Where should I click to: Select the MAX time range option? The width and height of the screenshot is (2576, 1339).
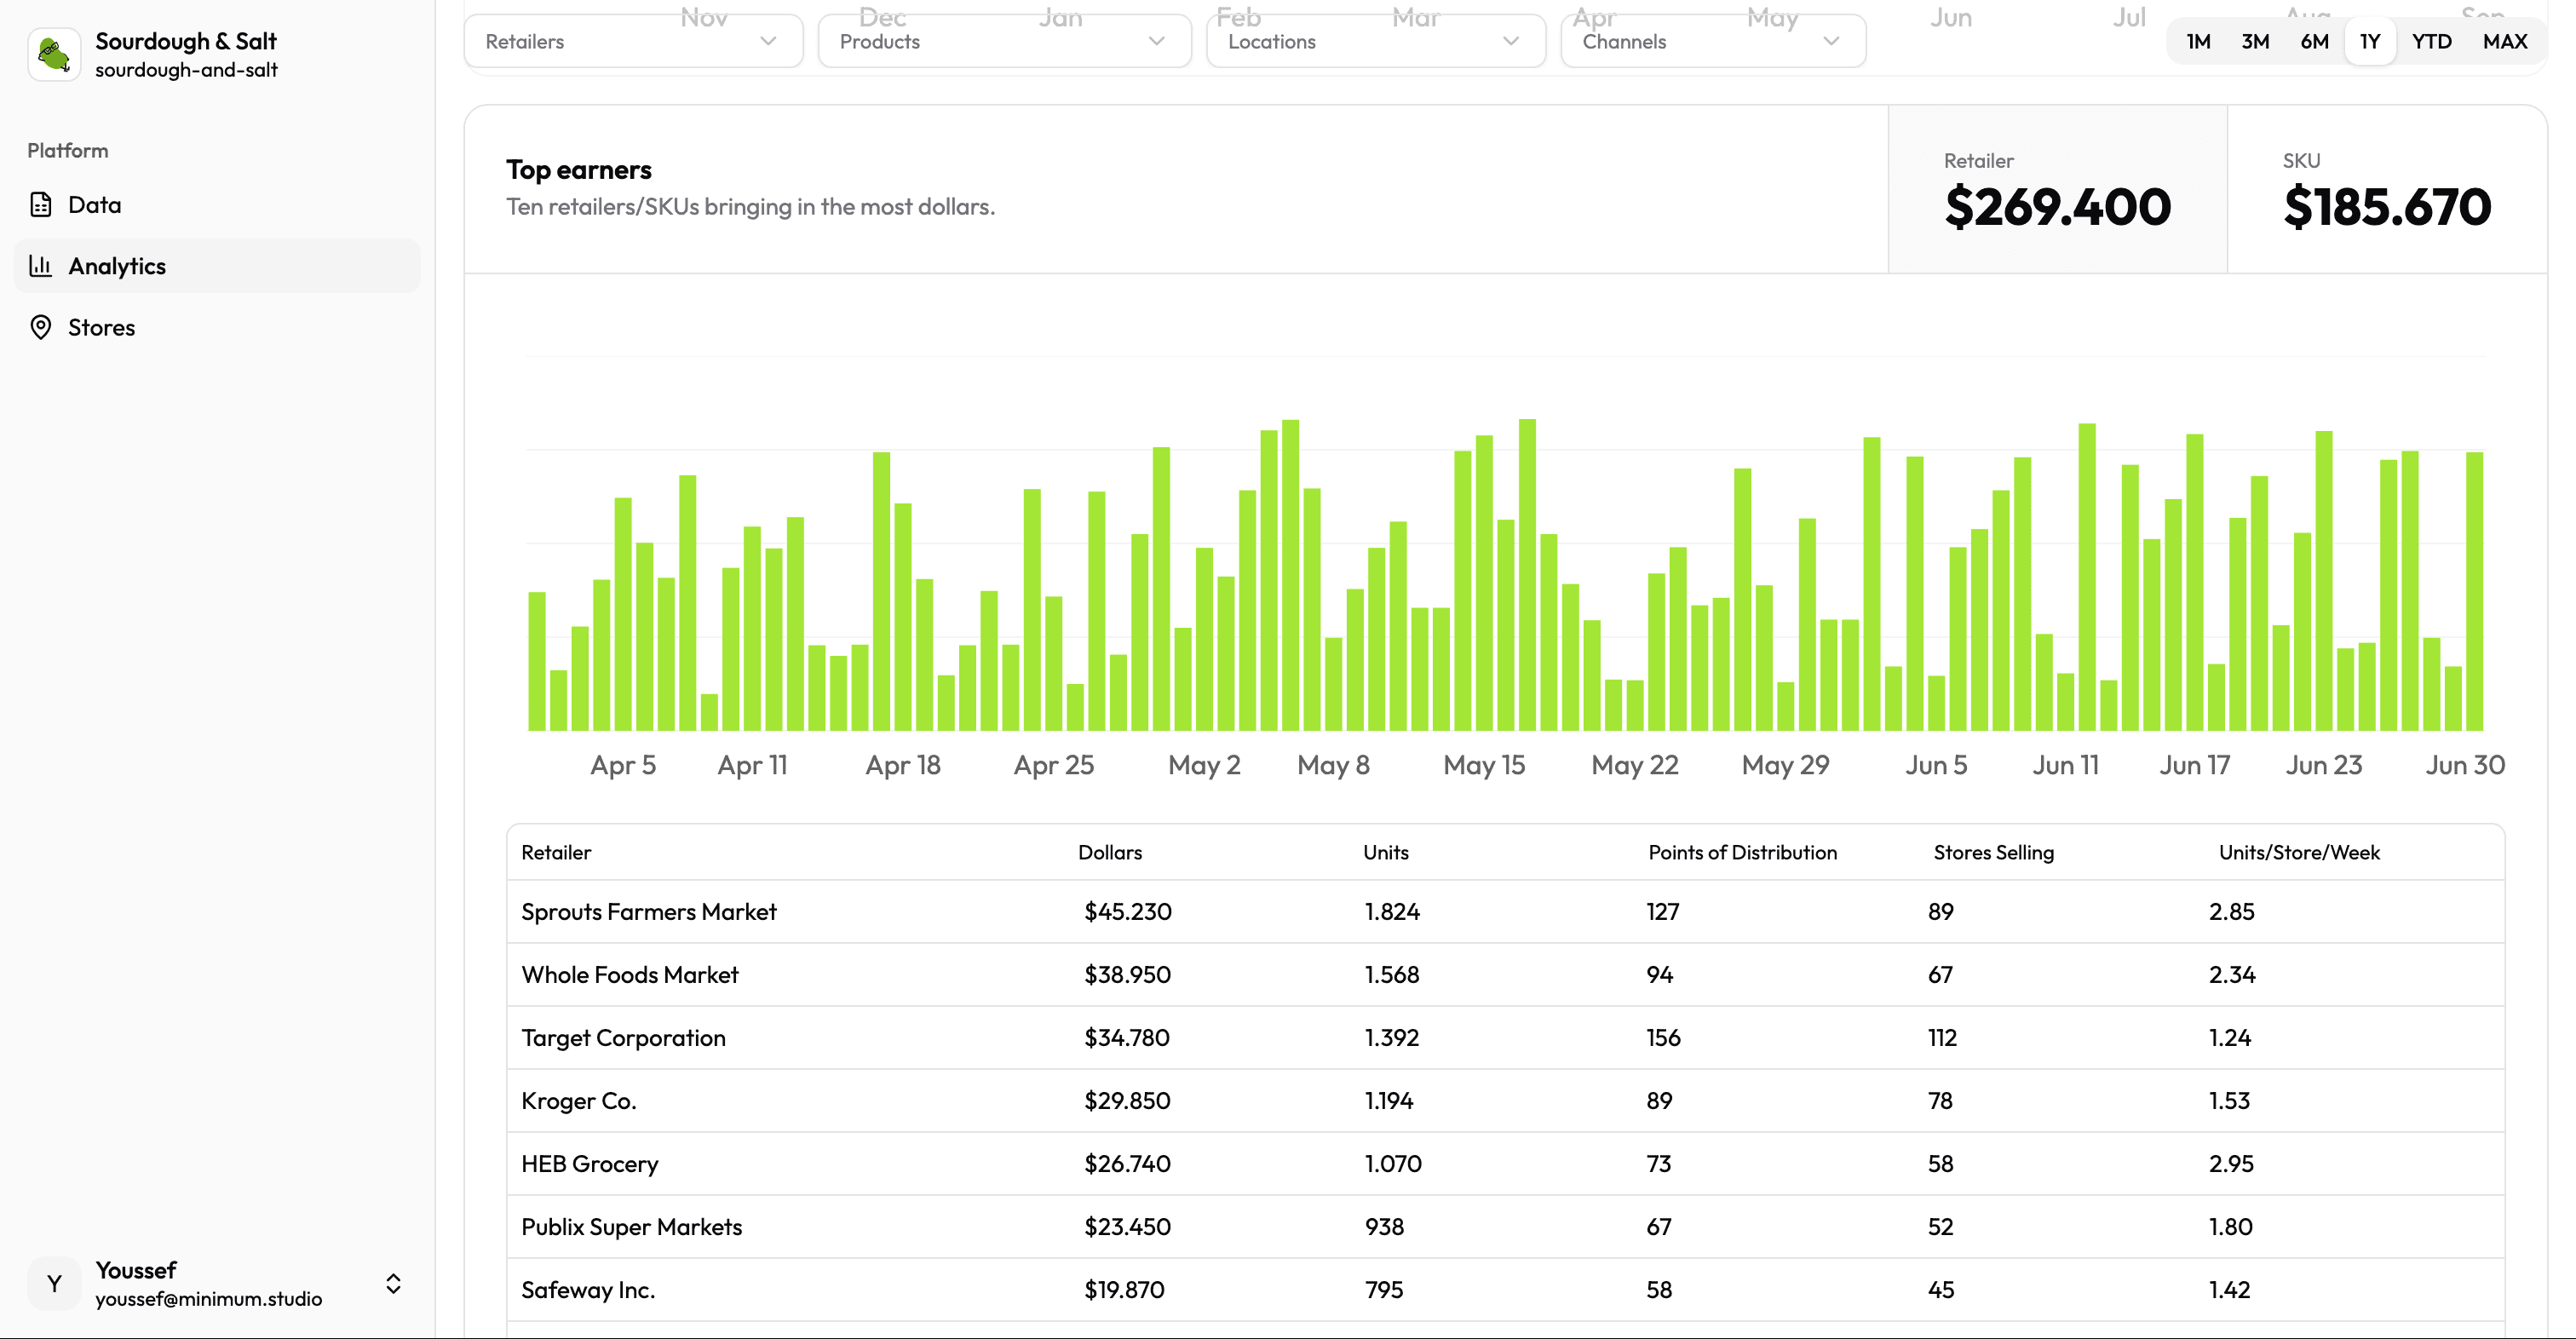pos(2505,41)
